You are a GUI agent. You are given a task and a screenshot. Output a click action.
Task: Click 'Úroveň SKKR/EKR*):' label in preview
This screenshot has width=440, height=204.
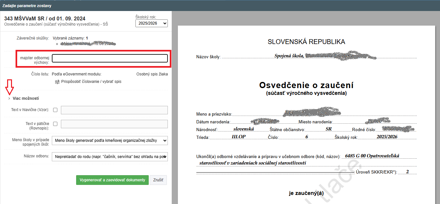[376, 172]
